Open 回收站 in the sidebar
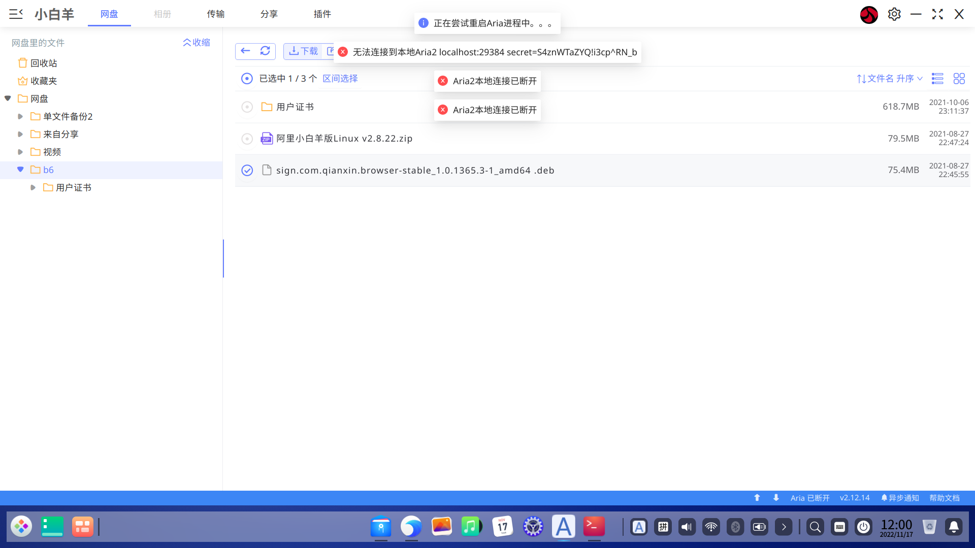The image size is (975, 548). (x=43, y=63)
